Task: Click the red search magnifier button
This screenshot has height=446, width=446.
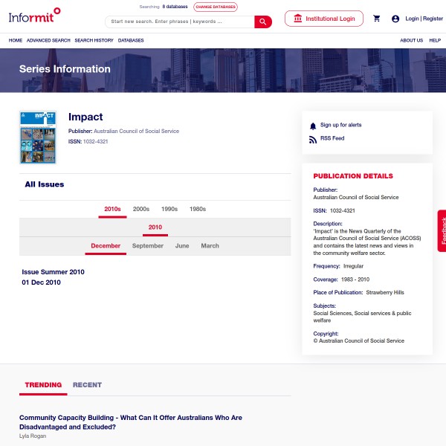Action: coord(263,22)
